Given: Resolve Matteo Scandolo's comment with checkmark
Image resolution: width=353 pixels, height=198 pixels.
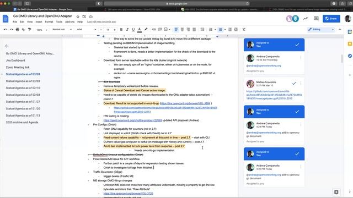Looking at the screenshot, I should (294, 83).
